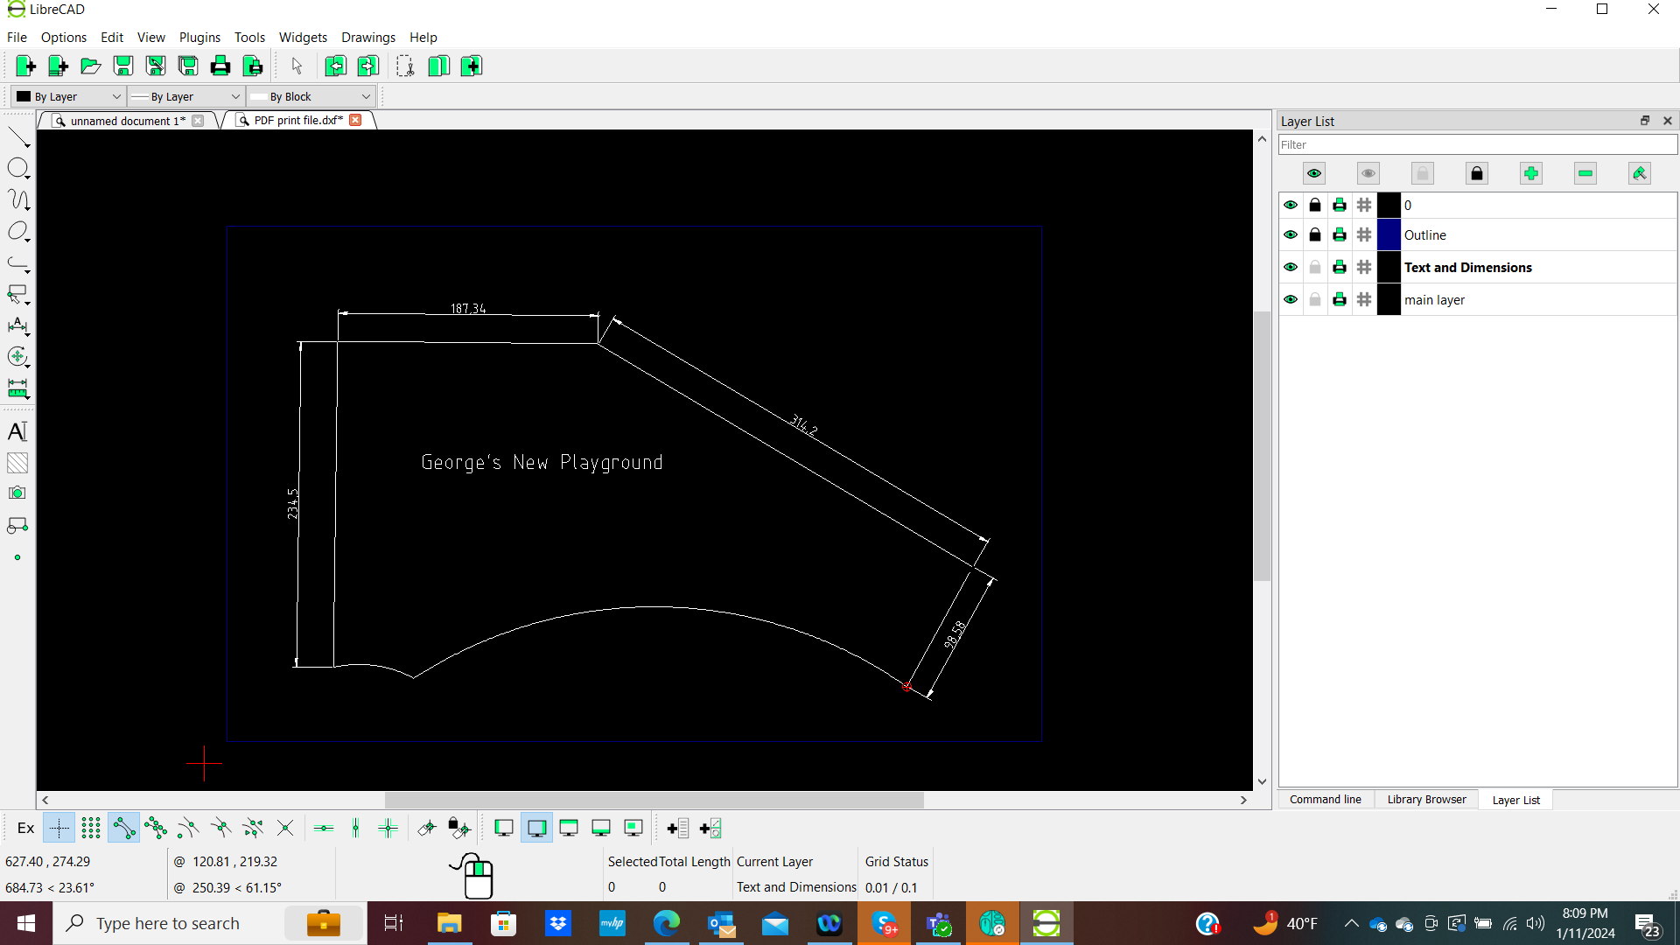Viewport: 1680px width, 945px height.
Task: Click the Print icon in toolbar
Action: (220, 66)
